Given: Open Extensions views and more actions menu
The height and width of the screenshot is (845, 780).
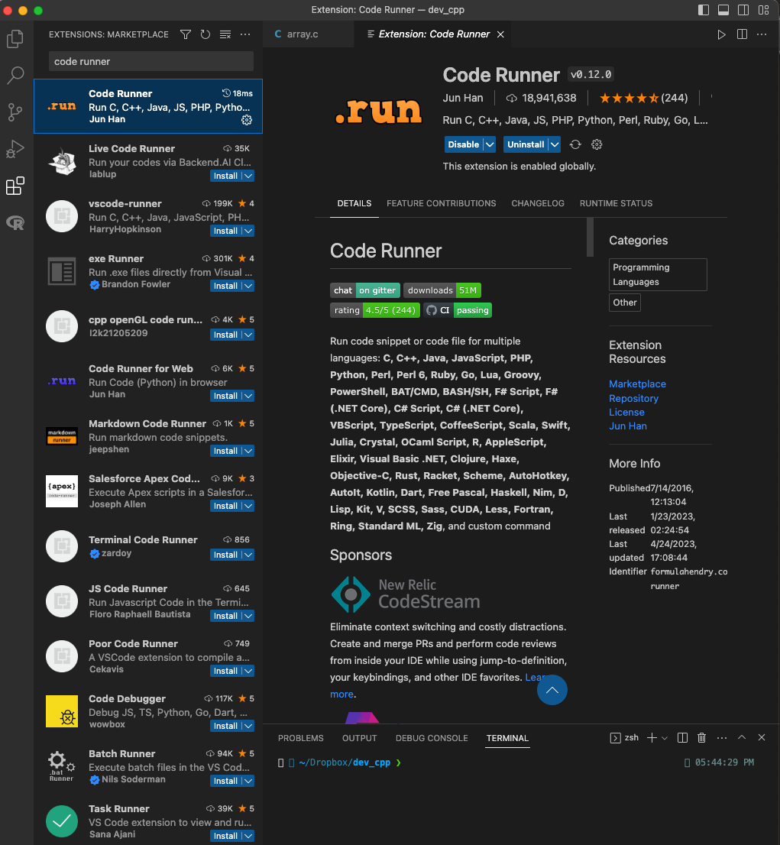Looking at the screenshot, I should pyautogui.click(x=245, y=34).
